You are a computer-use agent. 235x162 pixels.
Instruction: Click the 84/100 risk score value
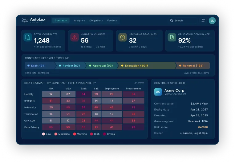pos(203,127)
